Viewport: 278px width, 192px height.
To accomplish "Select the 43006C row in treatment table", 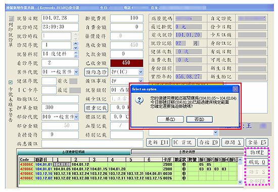I will click(x=128, y=165).
